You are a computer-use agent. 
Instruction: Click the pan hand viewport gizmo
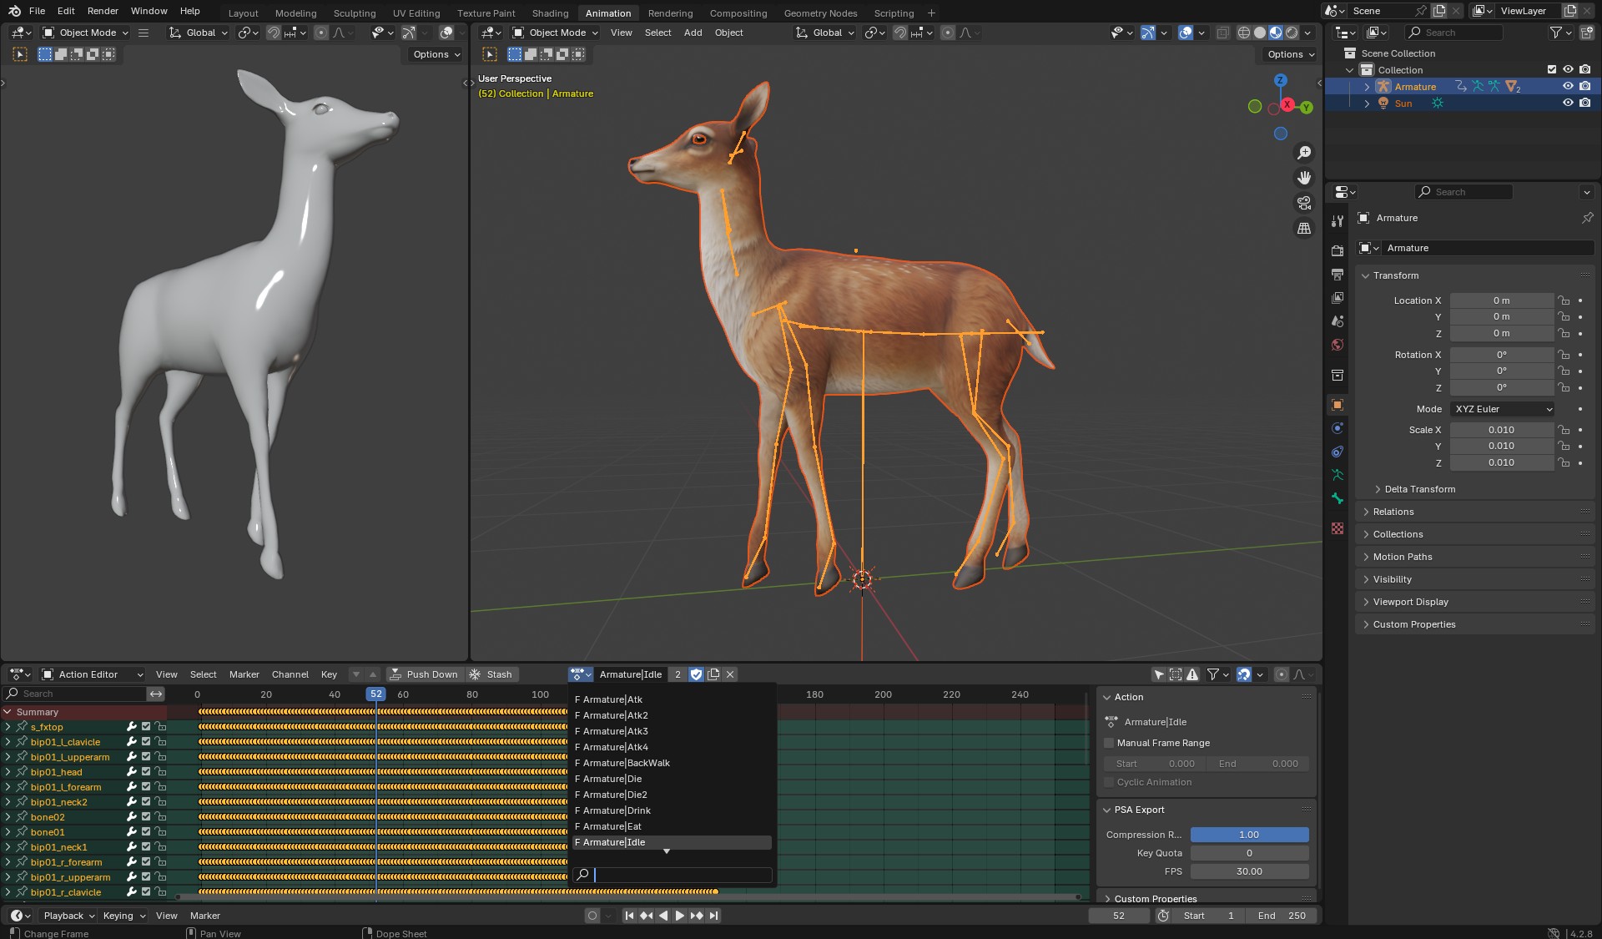point(1303,178)
